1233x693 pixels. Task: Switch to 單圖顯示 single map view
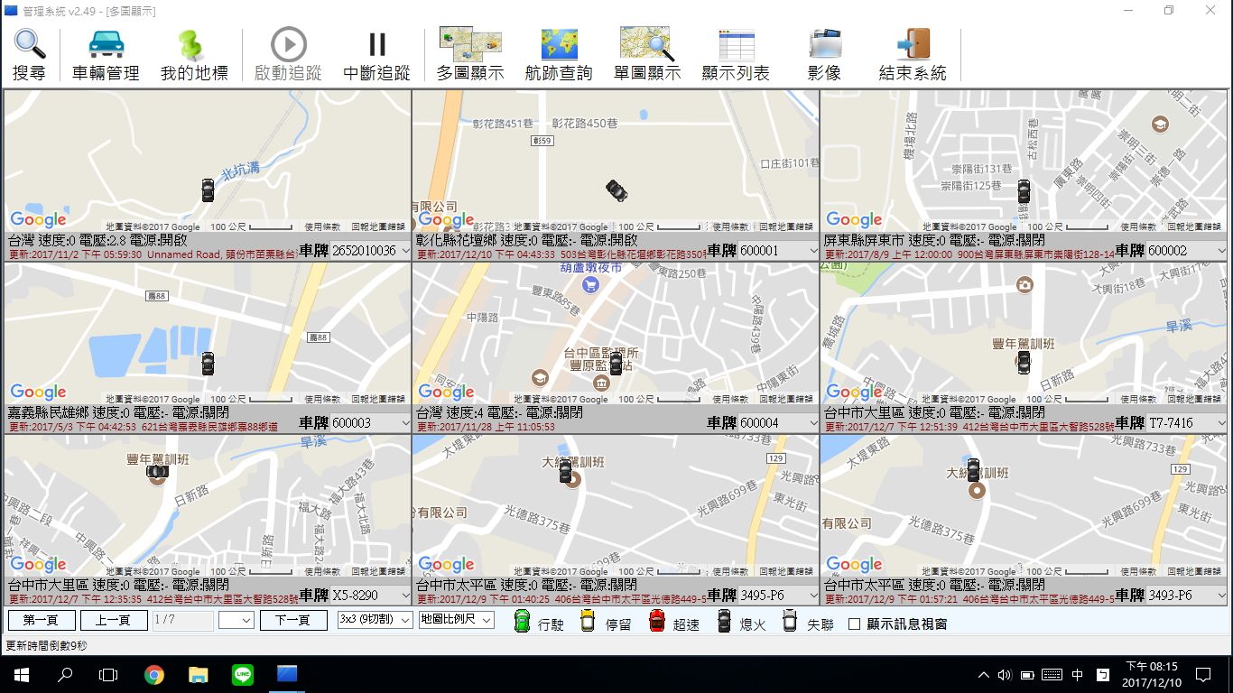pyautogui.click(x=646, y=45)
